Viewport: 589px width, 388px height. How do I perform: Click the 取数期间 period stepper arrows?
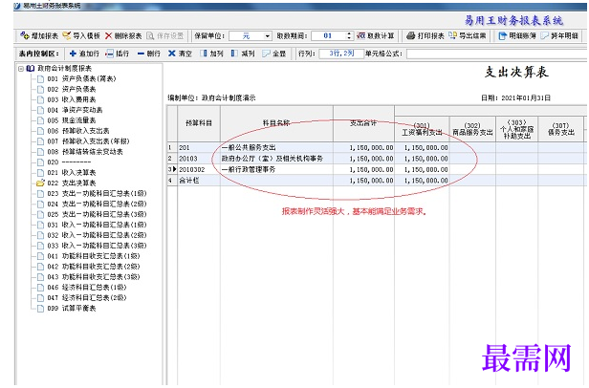349,35
